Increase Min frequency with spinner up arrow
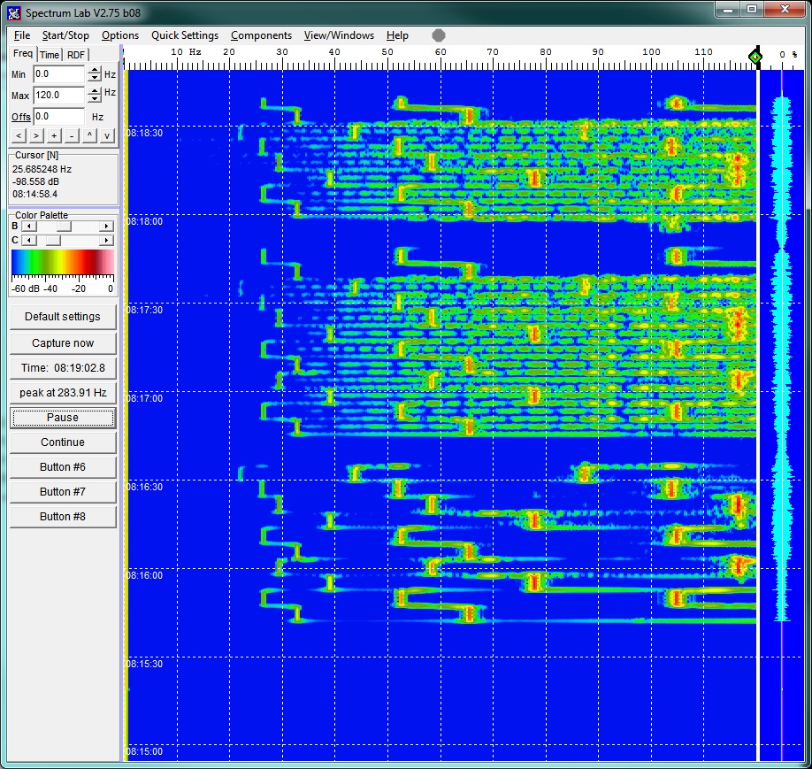This screenshot has width=812, height=769. click(95, 71)
